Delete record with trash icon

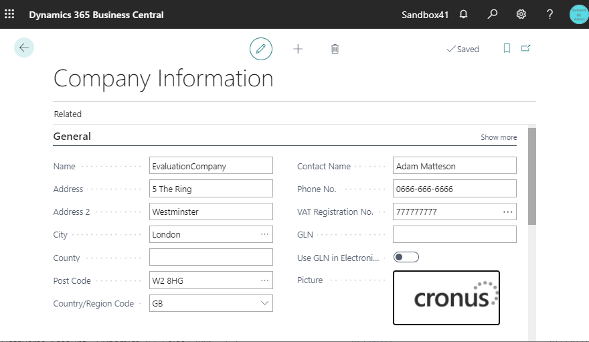pyautogui.click(x=335, y=49)
